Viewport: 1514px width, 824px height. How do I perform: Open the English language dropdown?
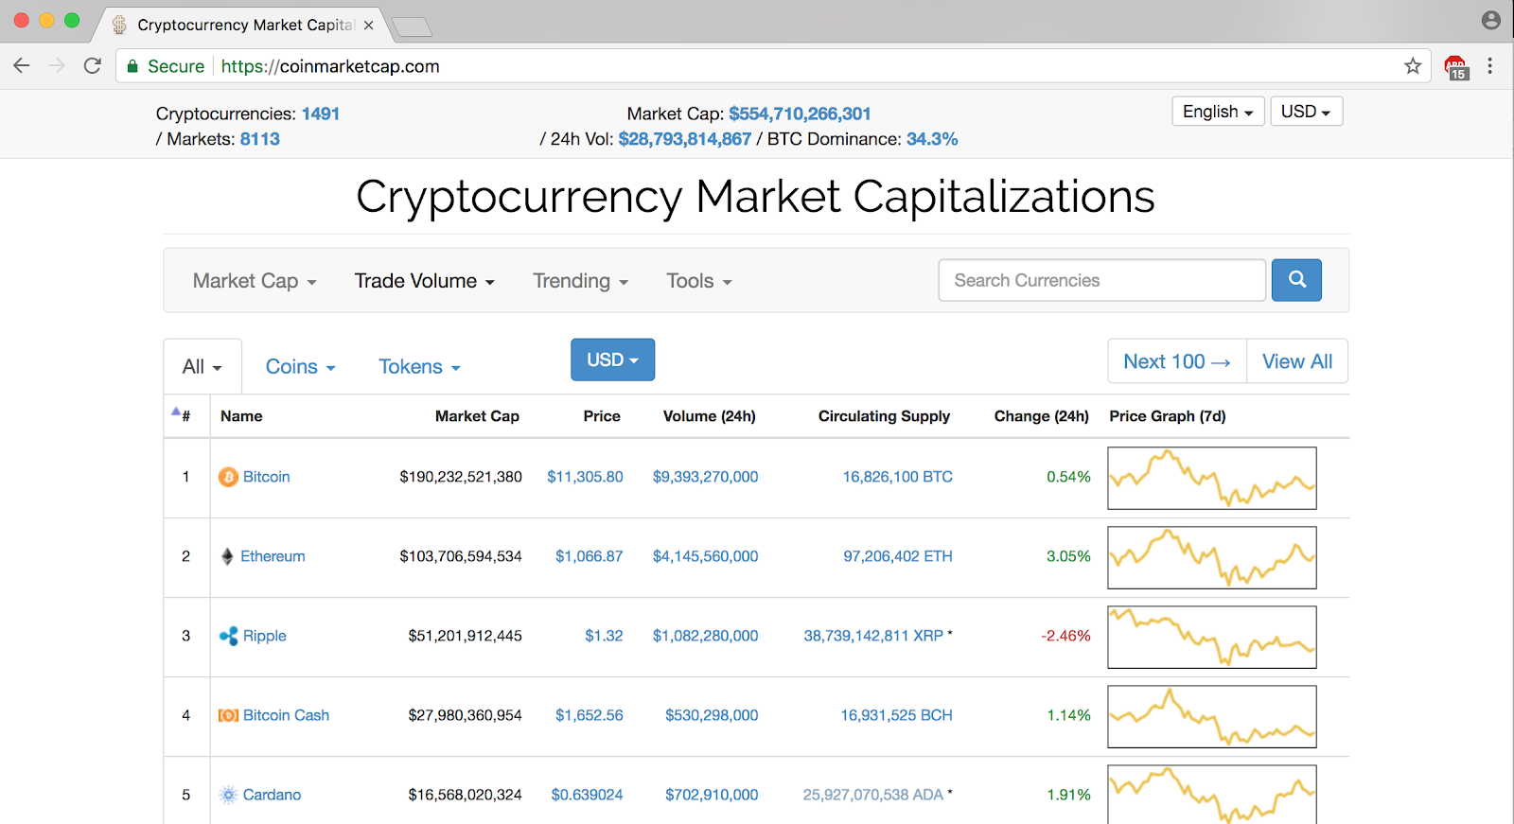point(1218,112)
